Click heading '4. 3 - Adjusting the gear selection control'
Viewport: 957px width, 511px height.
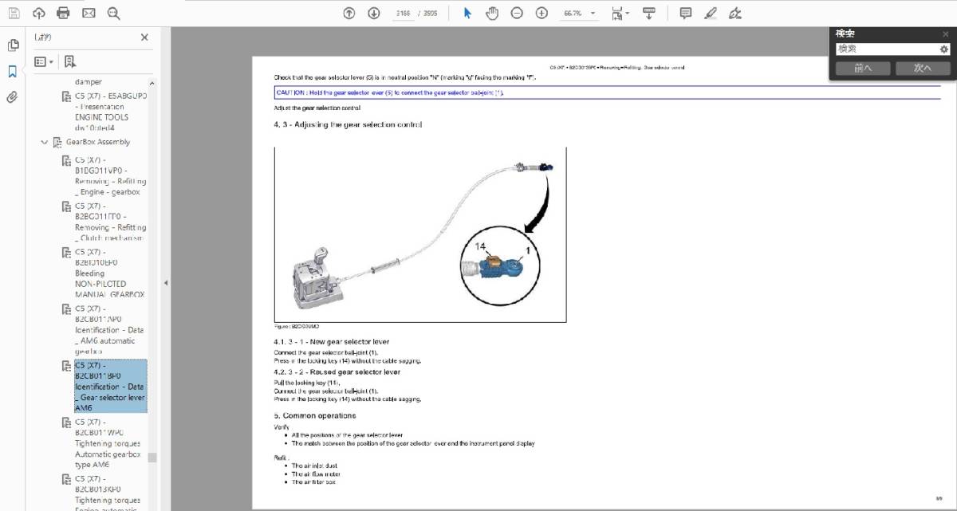[348, 125]
